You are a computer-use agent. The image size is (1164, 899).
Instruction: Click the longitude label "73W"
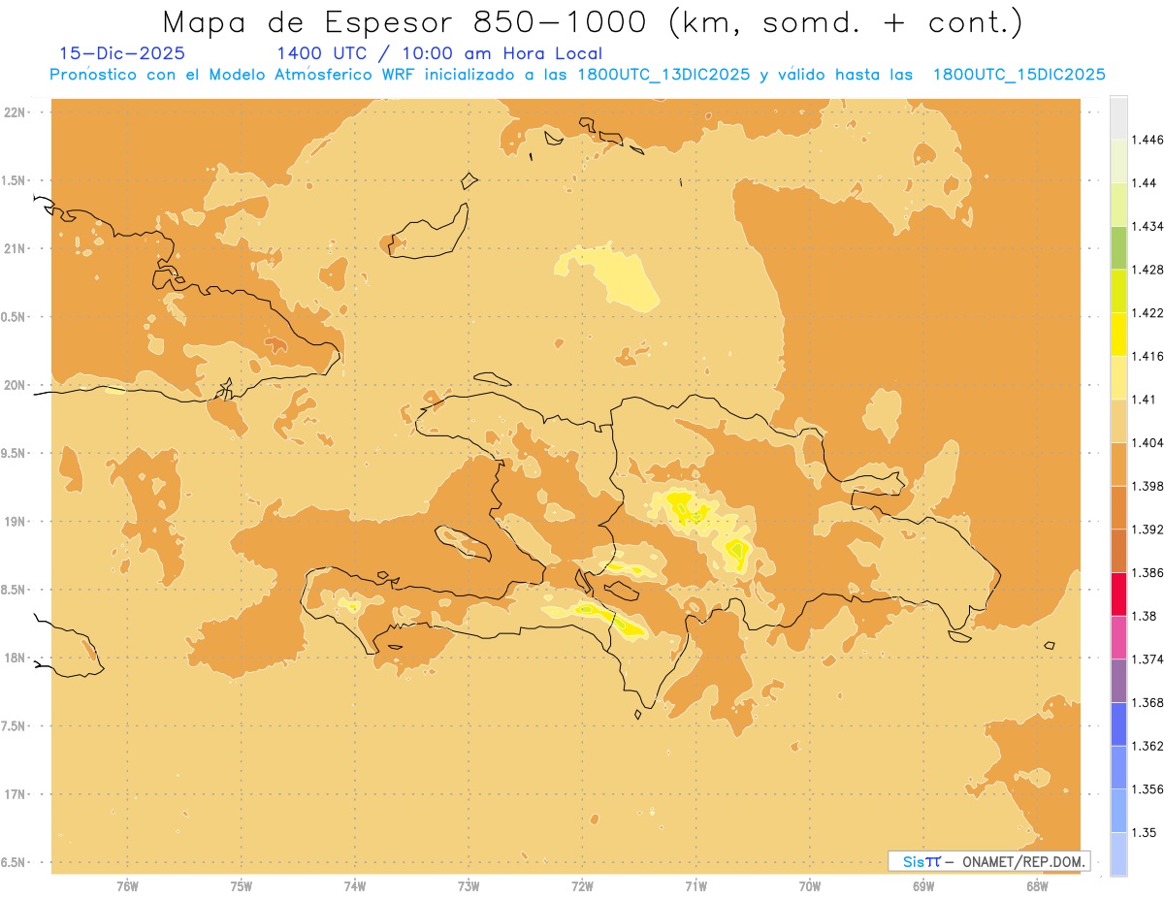(x=469, y=886)
